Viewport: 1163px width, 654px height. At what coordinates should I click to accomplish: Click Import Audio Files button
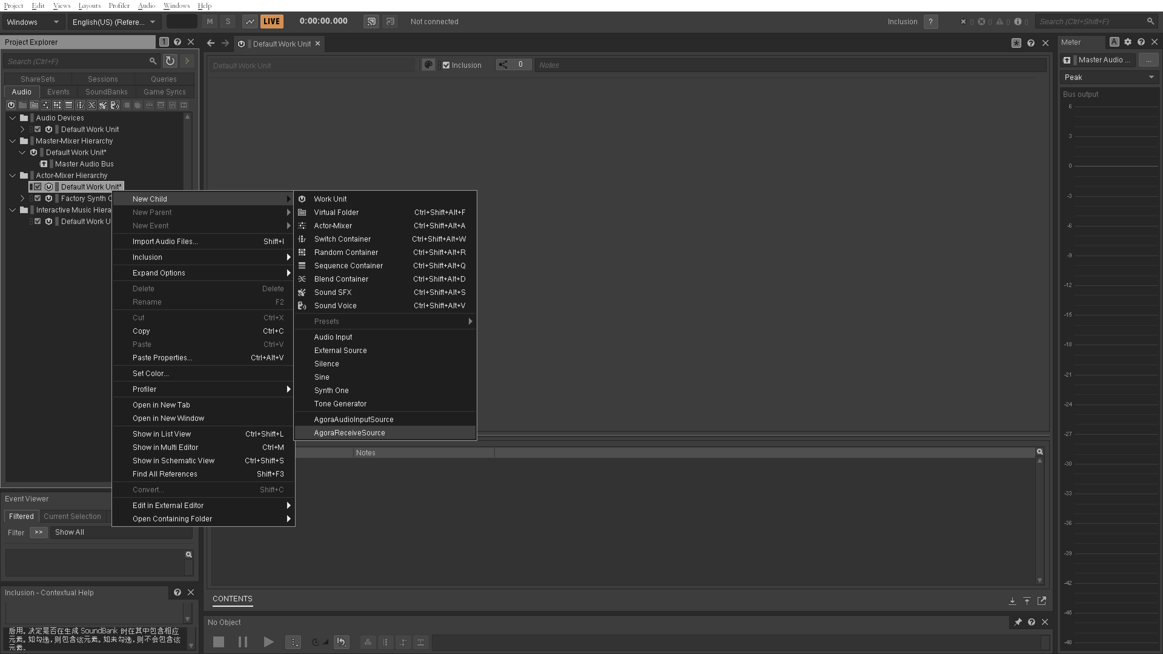click(164, 241)
